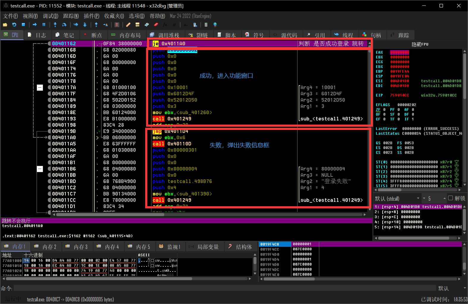468x304 pixels.
Task: Collapse the fold box at 004011B6
Action: coord(40,169)
